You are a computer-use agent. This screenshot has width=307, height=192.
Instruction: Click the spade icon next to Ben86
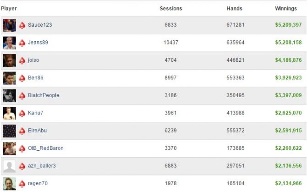point(22,78)
